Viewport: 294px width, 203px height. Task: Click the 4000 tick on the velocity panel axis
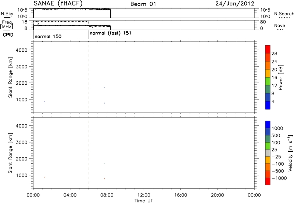point(22,126)
